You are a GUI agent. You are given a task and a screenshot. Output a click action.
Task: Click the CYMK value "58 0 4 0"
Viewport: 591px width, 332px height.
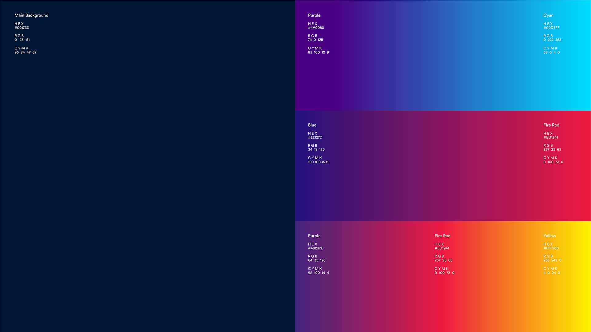pos(552,52)
